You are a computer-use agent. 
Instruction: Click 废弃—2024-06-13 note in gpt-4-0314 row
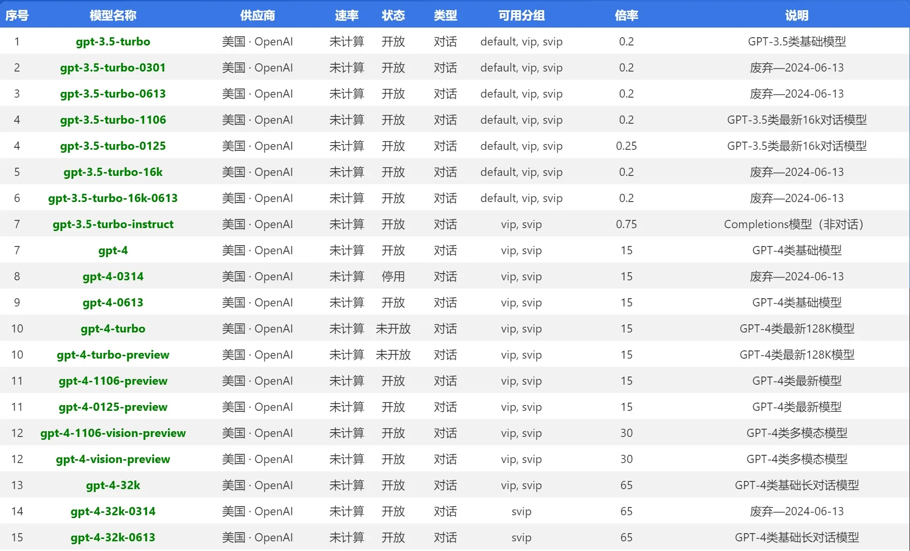[796, 276]
